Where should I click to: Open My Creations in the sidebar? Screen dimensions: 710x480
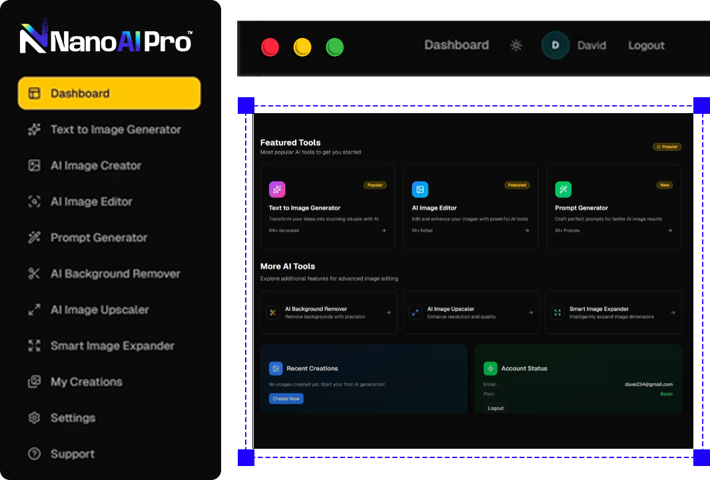point(87,382)
